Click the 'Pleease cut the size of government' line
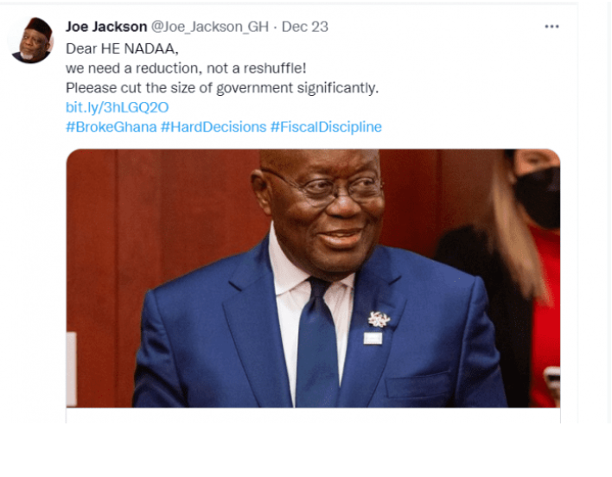612x477 pixels. tap(222, 88)
